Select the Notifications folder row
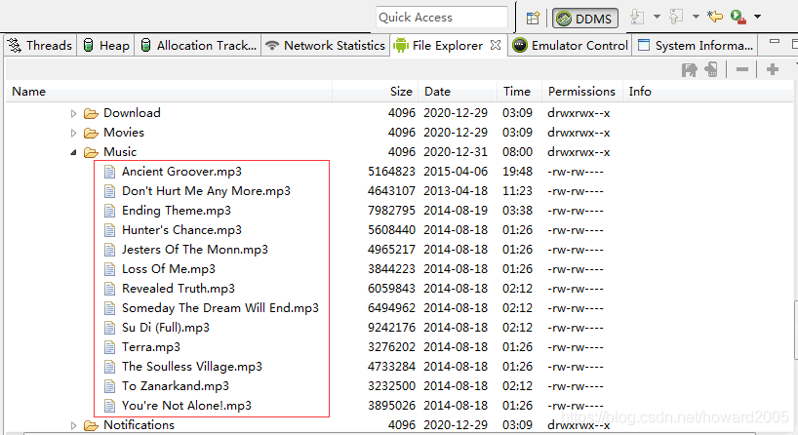 pyautogui.click(x=399, y=425)
